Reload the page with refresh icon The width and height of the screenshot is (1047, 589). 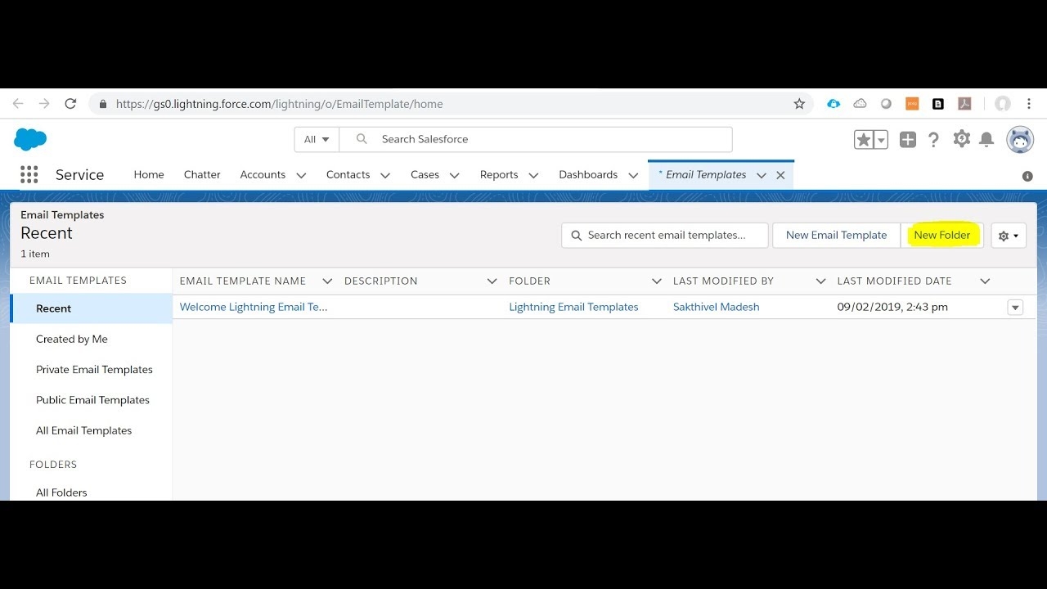[x=70, y=104]
